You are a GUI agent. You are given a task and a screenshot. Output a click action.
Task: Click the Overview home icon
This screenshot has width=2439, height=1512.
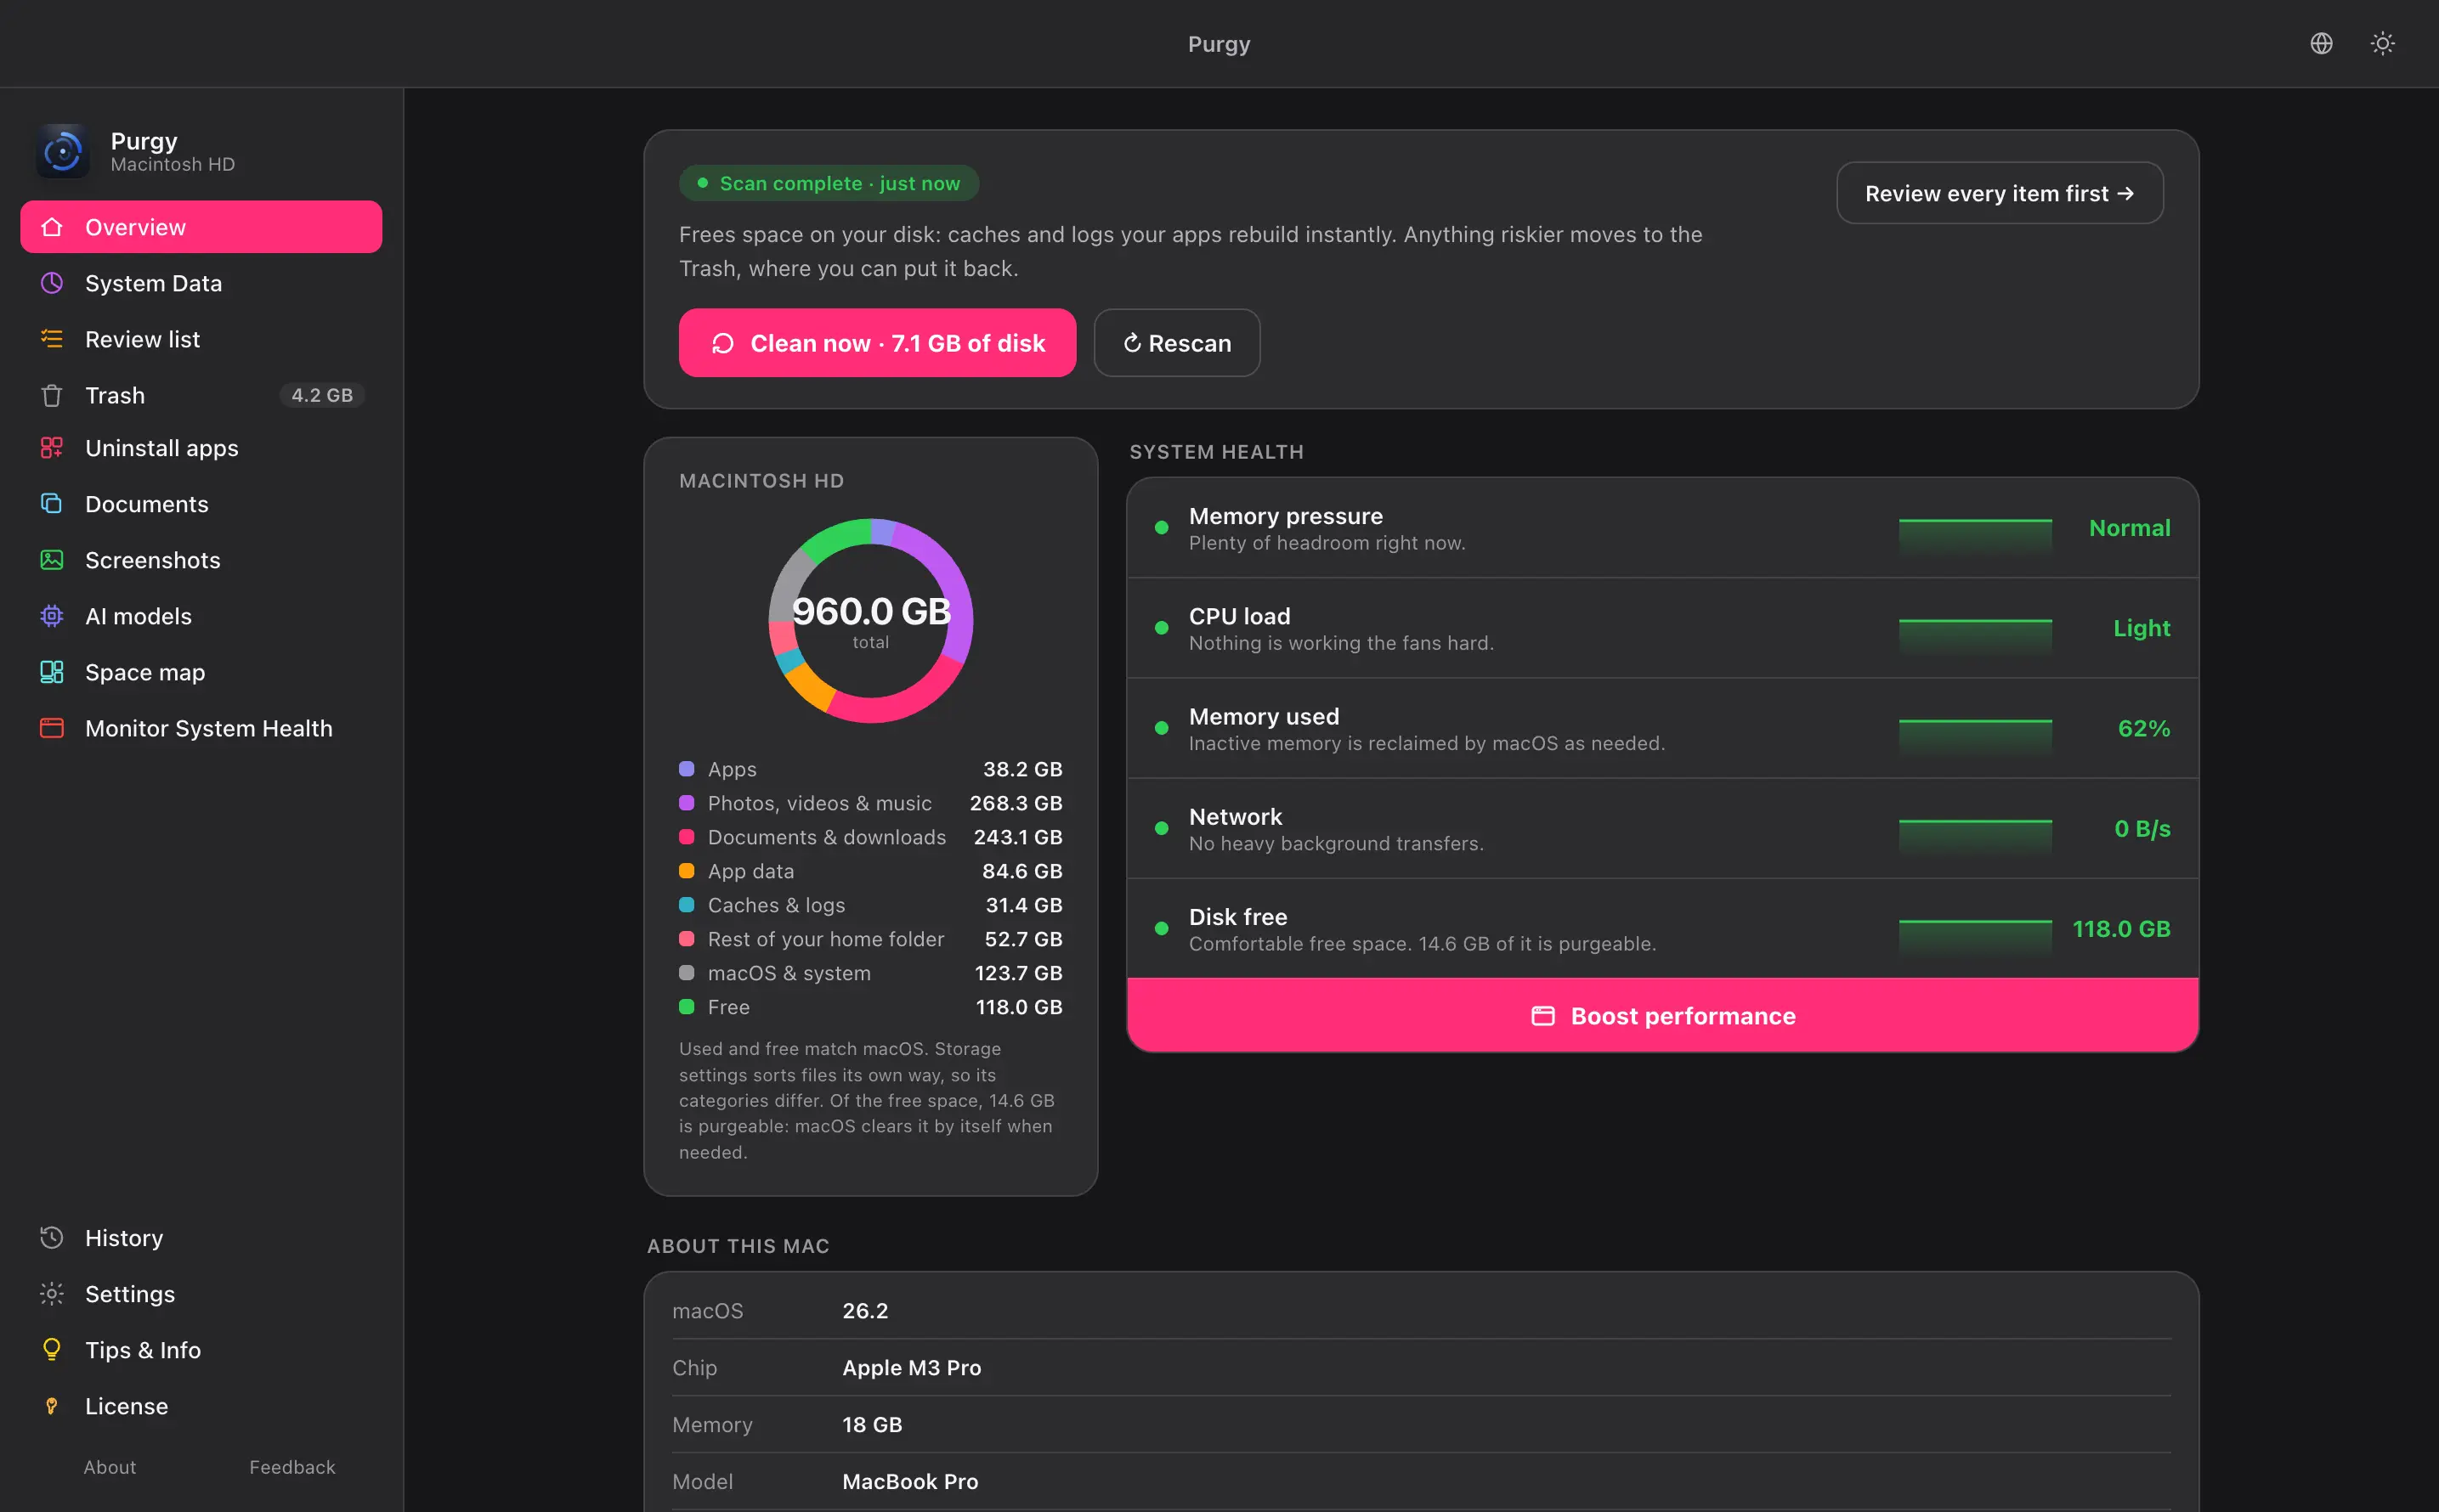point(52,227)
